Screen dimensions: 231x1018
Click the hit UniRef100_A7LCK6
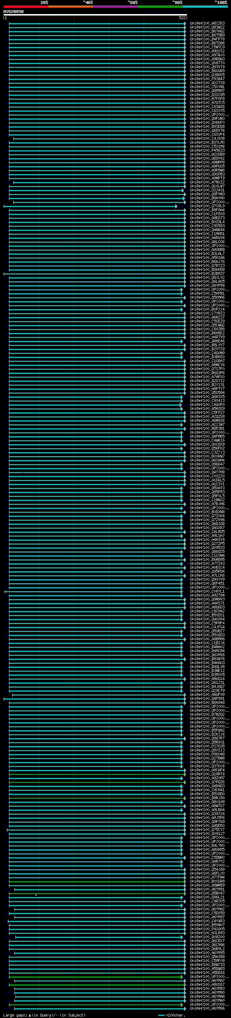tap(207, 576)
